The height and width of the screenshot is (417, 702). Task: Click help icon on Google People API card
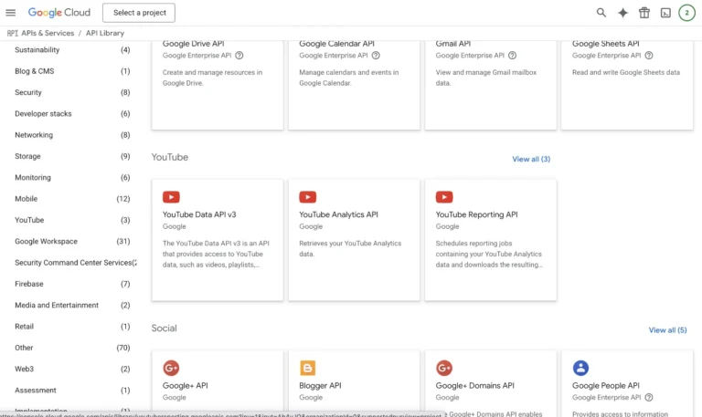pyautogui.click(x=649, y=397)
